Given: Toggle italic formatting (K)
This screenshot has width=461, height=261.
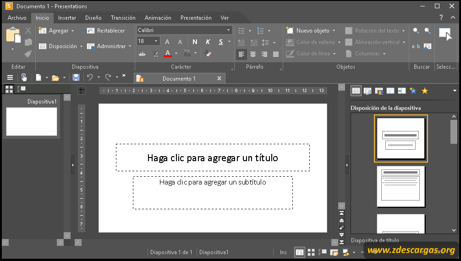Looking at the screenshot, I should coord(208,42).
